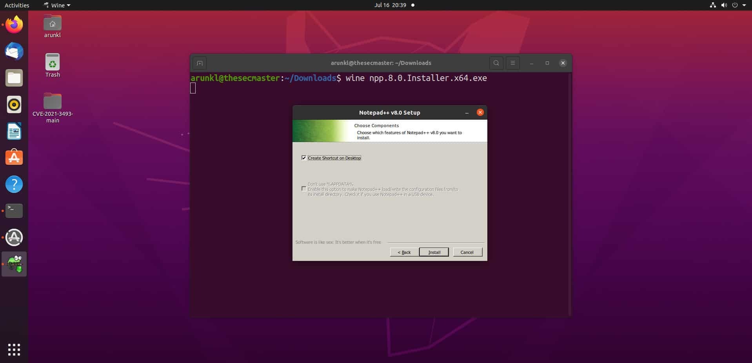Viewport: 752px width, 363px height.
Task: Click the wine npp.8.0.Installer.x64.exe command text
Action: (416, 78)
